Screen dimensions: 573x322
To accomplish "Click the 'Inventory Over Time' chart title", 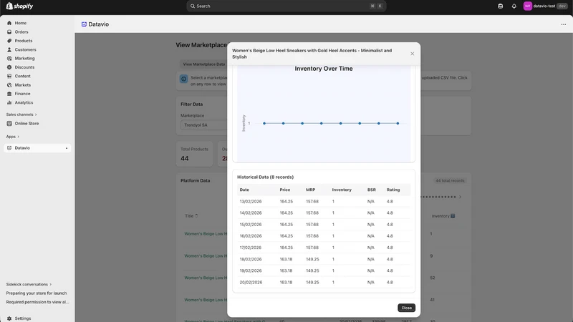I will [324, 69].
